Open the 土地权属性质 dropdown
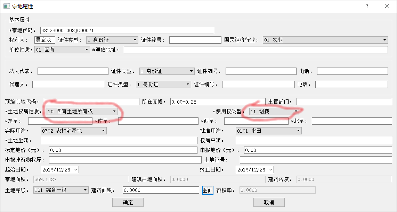397x212 pixels. pyautogui.click(x=82, y=111)
